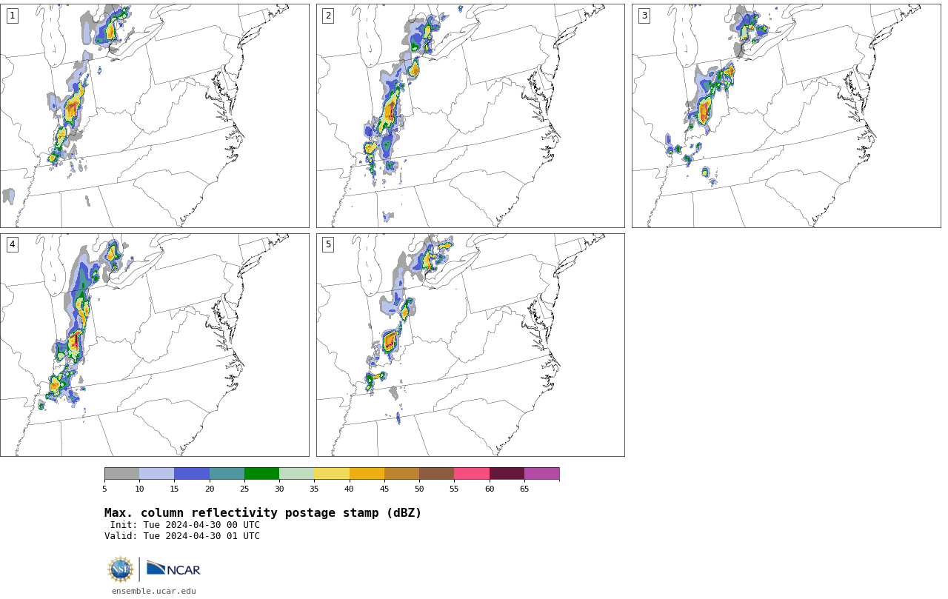Viewport: 948px width, 599px height.
Task: Click the colorbar tick label 20
Action: click(x=210, y=489)
